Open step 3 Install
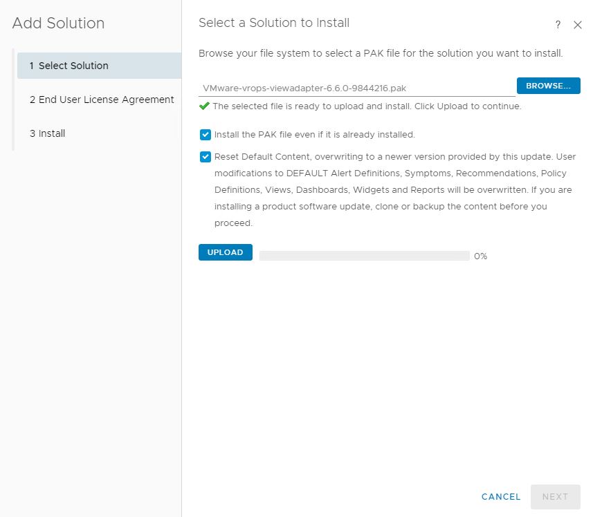 coord(100,133)
